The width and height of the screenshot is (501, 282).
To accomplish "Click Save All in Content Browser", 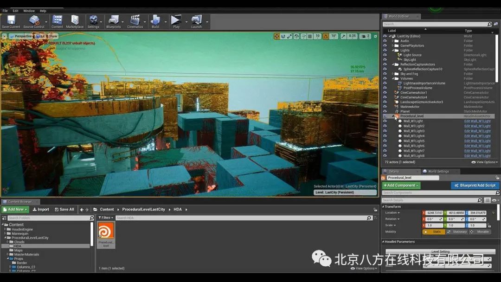I will point(64,210).
